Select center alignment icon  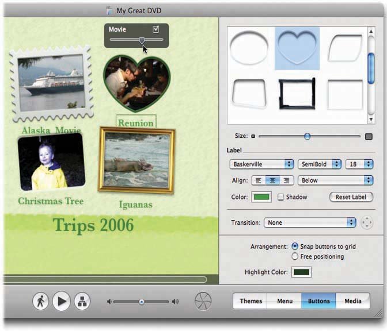click(272, 180)
